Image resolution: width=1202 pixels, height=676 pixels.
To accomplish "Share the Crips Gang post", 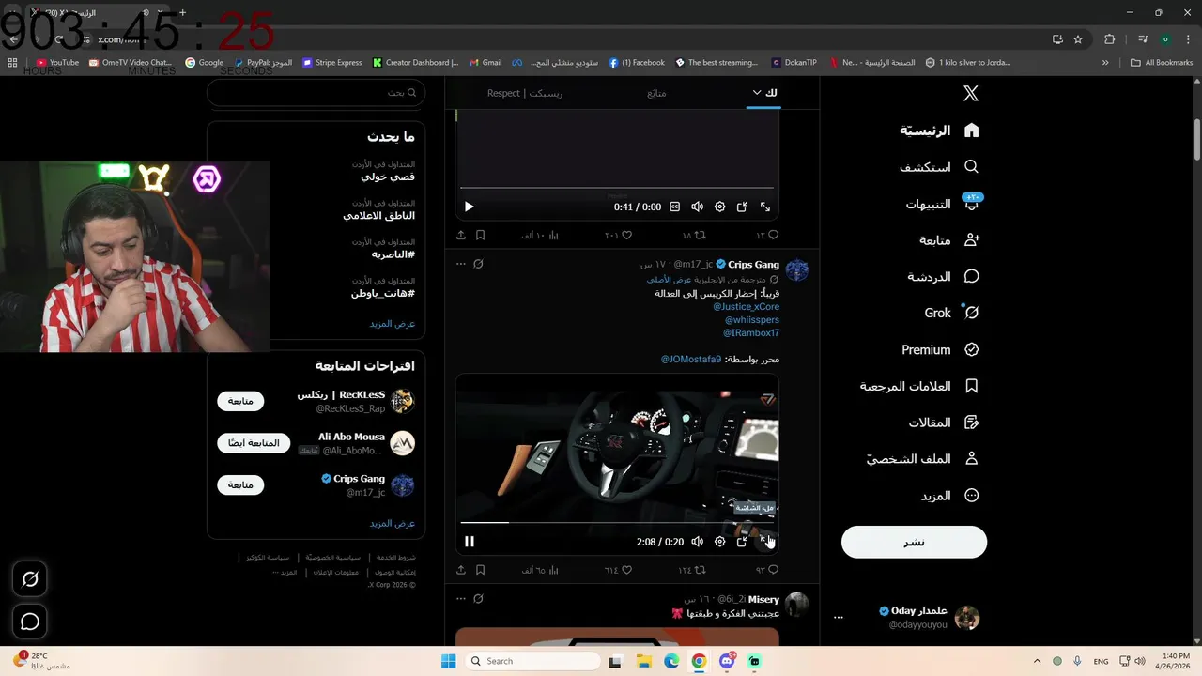I will (x=461, y=570).
